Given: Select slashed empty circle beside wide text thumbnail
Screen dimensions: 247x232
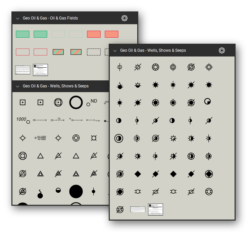Looking at the screenshot, I should pos(120,209).
